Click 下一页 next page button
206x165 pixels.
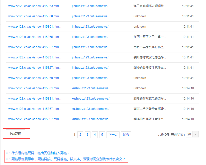[113, 135]
